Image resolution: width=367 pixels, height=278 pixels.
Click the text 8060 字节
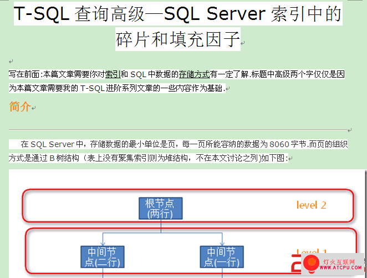(x=288, y=144)
